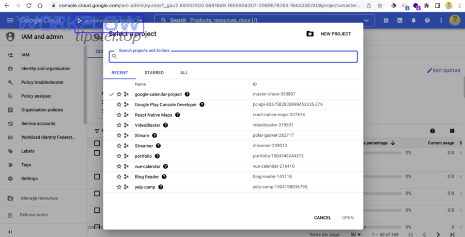Activate Cloud Shell terminal icon
Viewport: 465px width, 237px height.
(400, 21)
